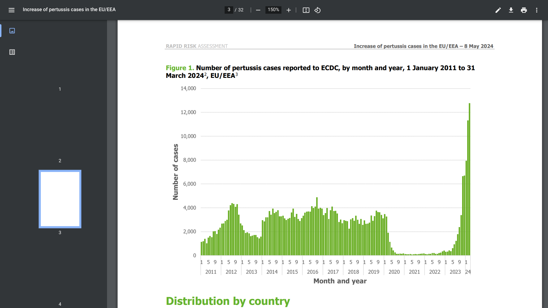Click the zoom out minus icon
Screen dimensions: 548x308
(x=258, y=10)
